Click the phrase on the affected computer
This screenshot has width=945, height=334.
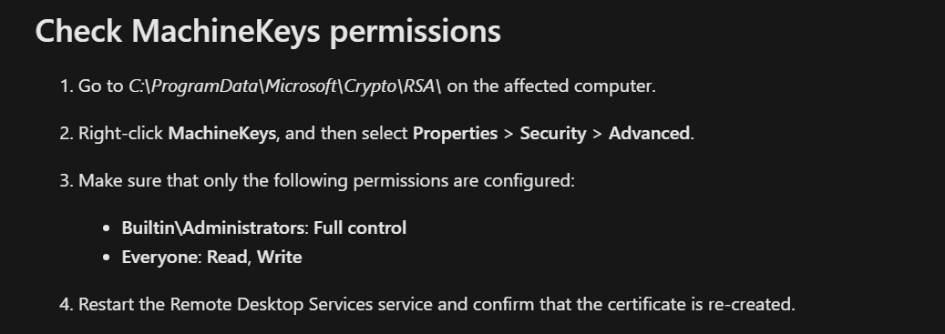(x=550, y=86)
